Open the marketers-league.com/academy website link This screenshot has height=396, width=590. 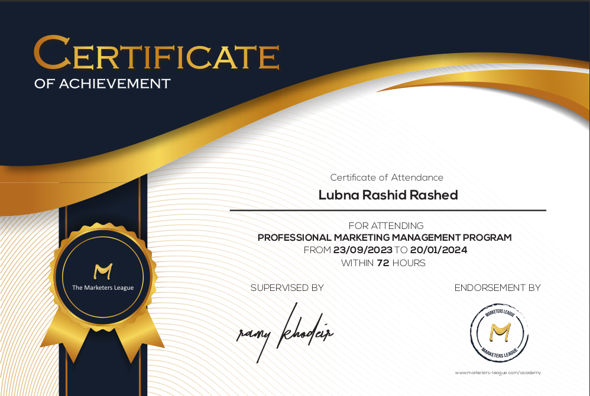pos(498,372)
